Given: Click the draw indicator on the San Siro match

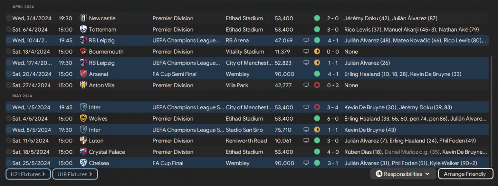Looking at the screenshot, I should 317,130.
